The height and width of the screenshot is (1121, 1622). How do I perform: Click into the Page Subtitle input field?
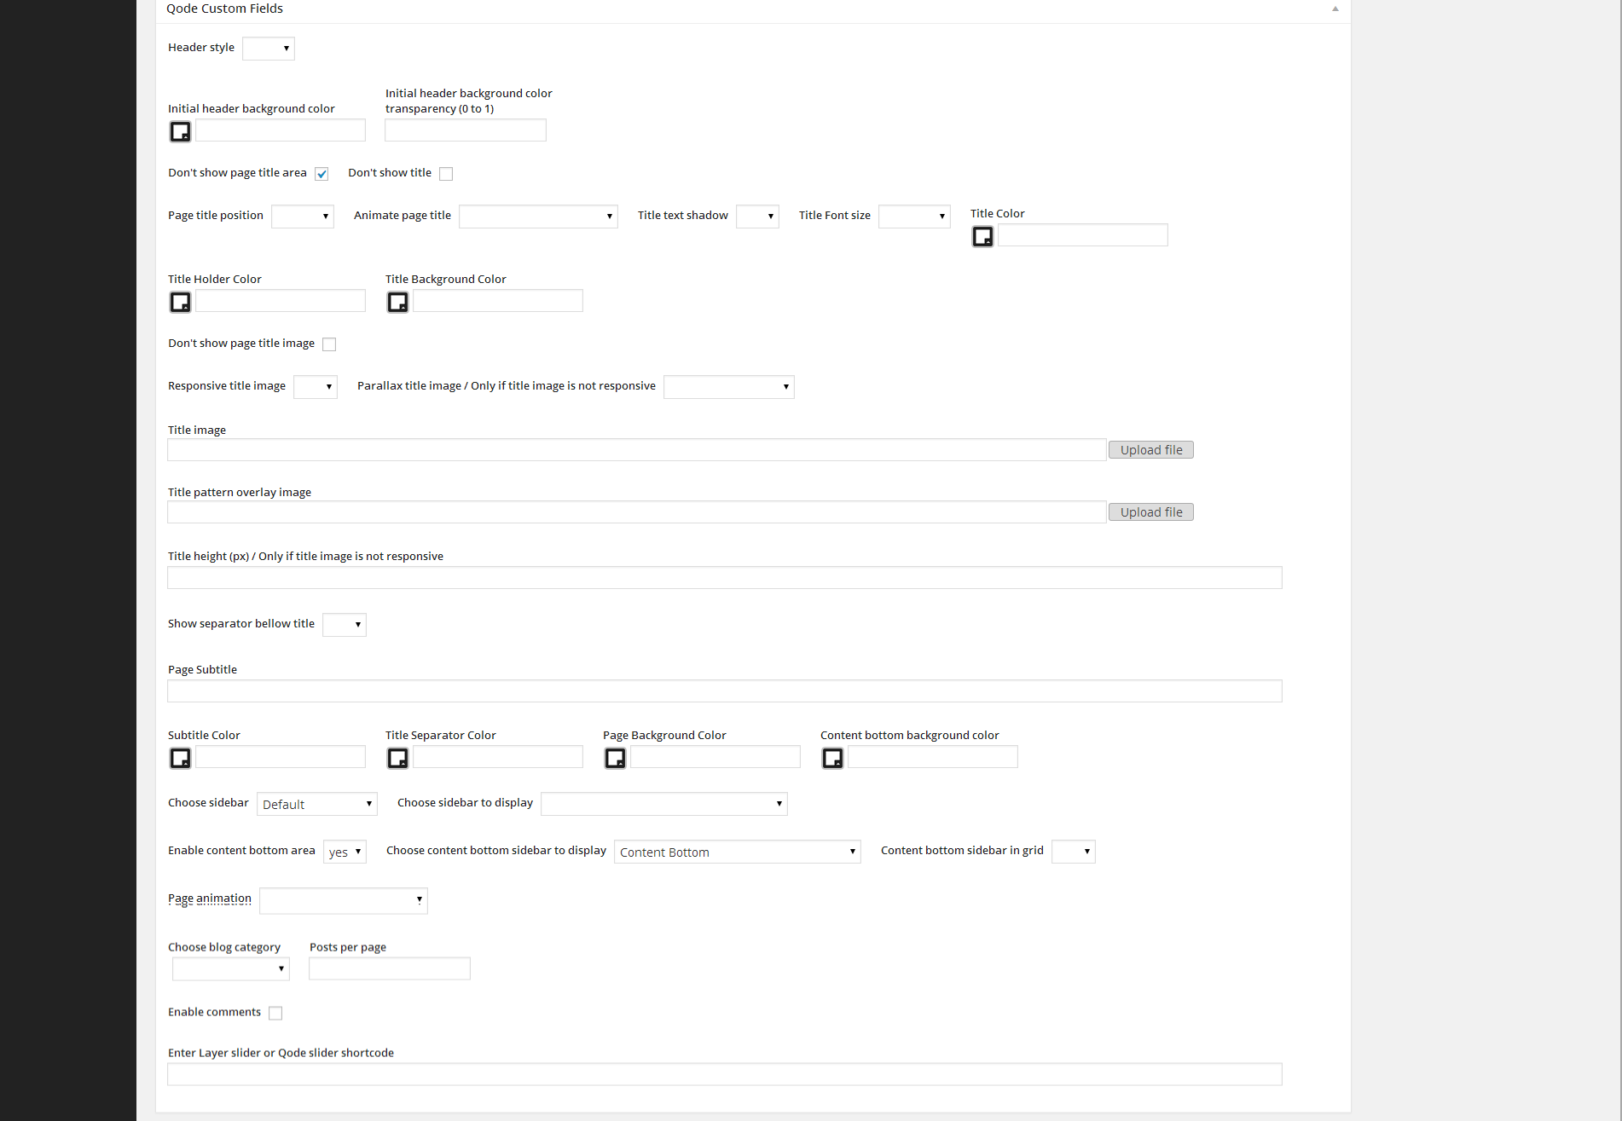(x=724, y=691)
